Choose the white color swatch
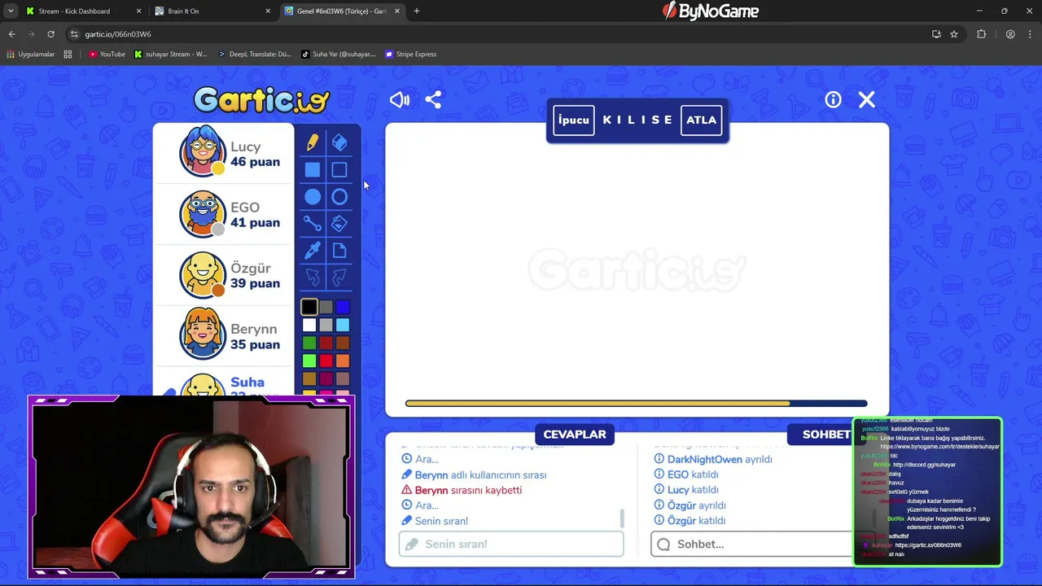The height and width of the screenshot is (586, 1042). pyautogui.click(x=309, y=325)
